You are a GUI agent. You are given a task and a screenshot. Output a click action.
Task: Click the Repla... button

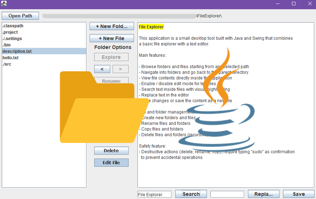point(264,194)
